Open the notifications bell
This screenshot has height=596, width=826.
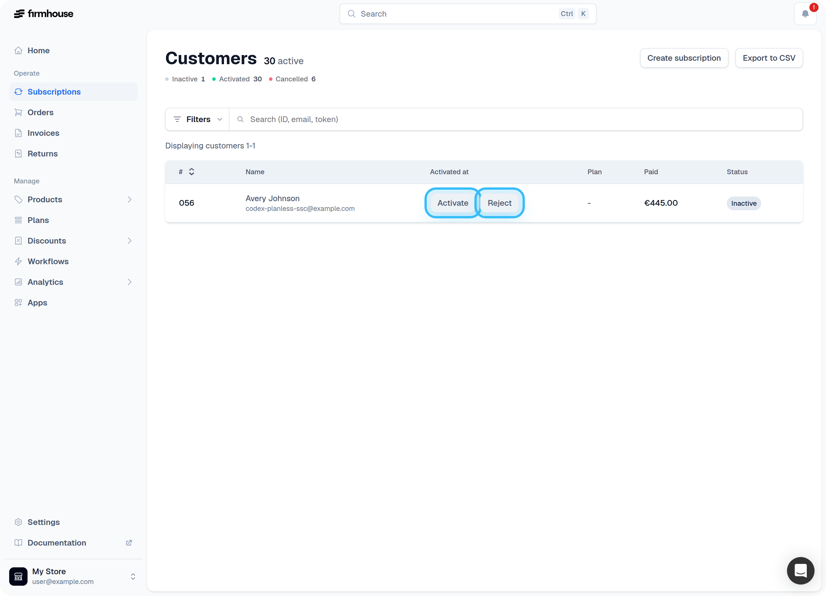805,14
